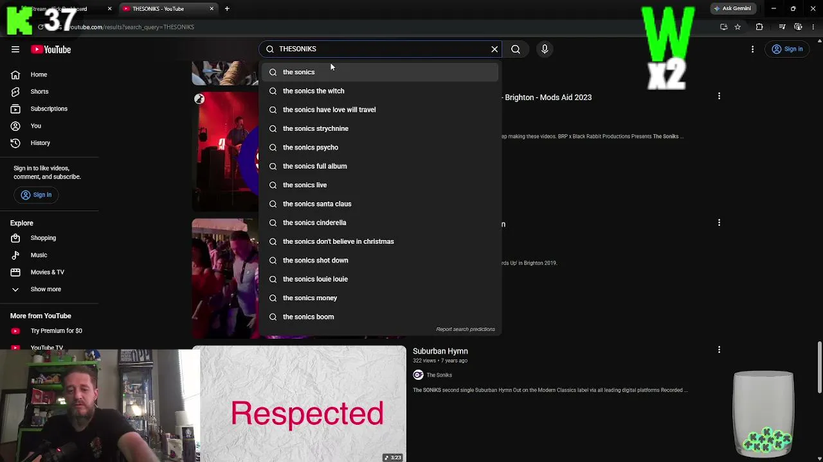This screenshot has height=462, width=823.
Task: Focus the YouTube search field containing THESONIKS
Action: pos(379,49)
